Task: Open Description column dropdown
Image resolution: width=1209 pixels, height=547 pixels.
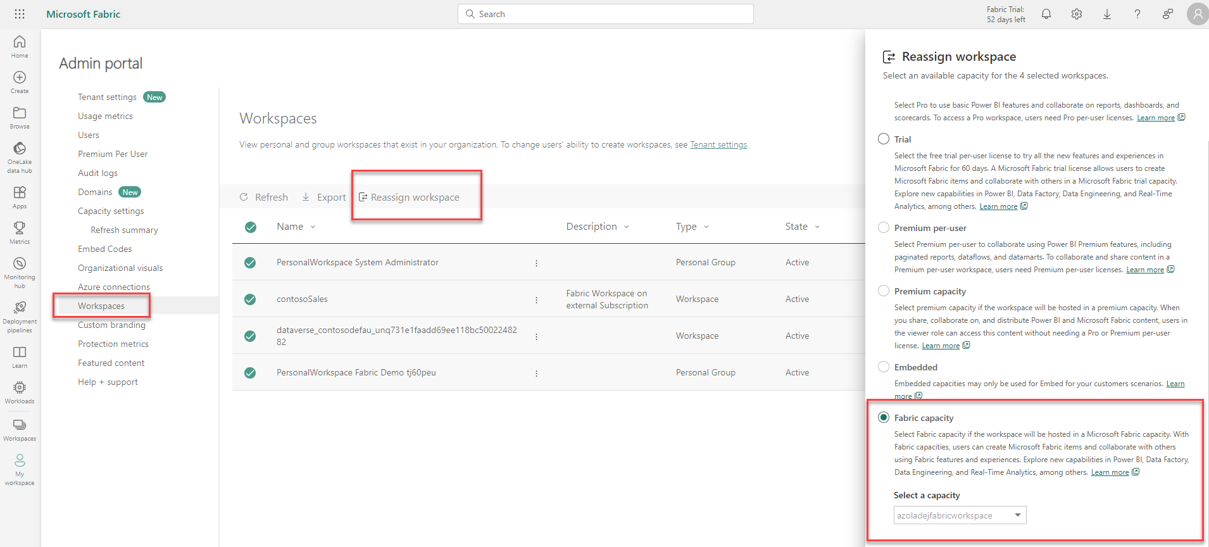Action: pyautogui.click(x=627, y=227)
